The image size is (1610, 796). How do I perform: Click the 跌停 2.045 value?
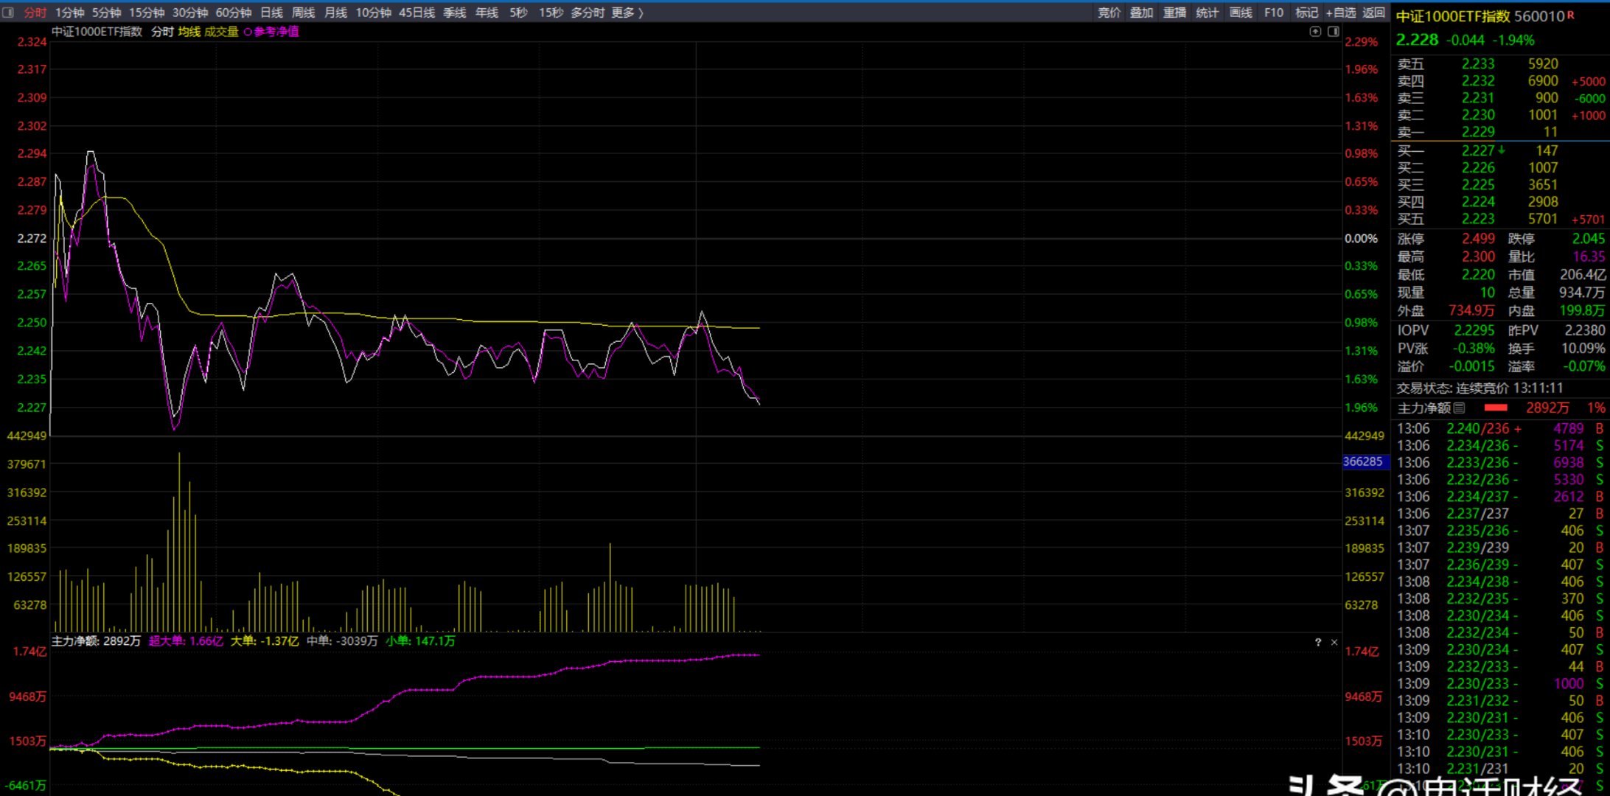1588,239
